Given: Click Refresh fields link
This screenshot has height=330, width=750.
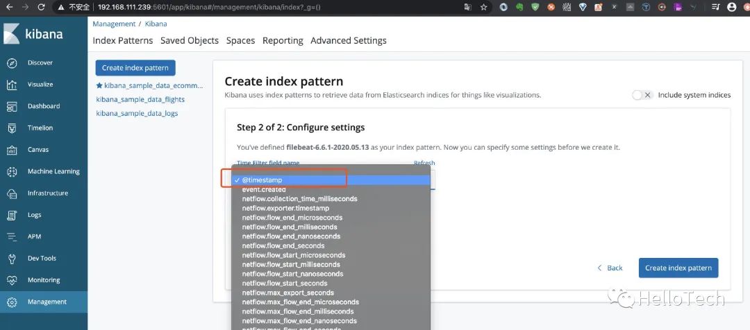Looking at the screenshot, I should click(x=424, y=163).
